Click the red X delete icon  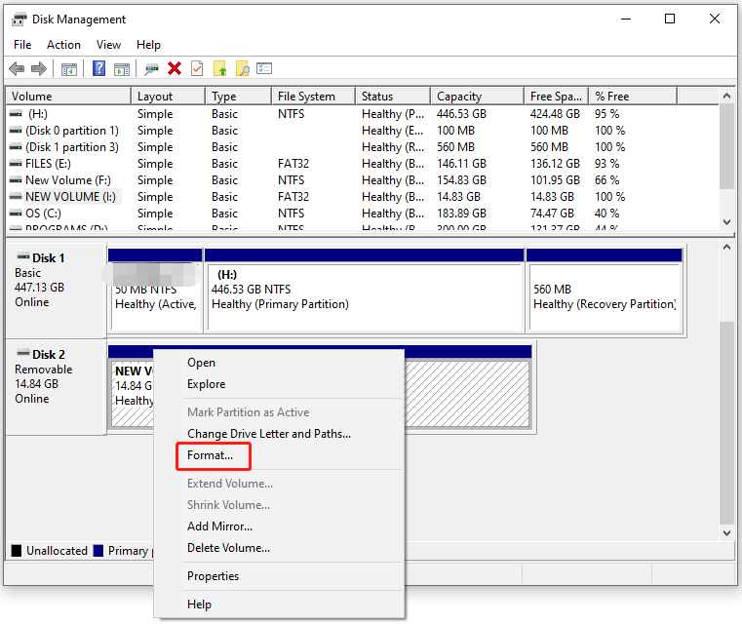click(x=175, y=68)
